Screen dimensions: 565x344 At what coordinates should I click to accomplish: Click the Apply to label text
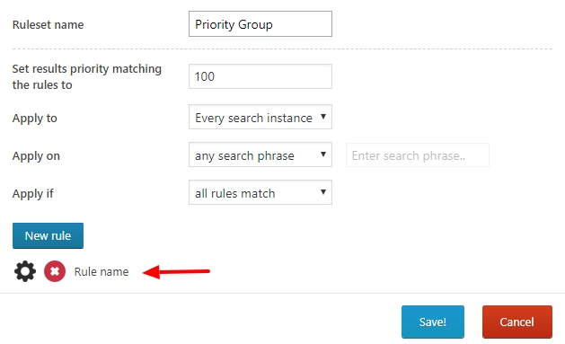pos(35,119)
